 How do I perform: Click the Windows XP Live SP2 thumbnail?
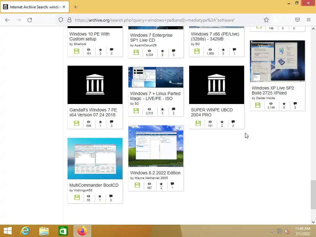277,61
